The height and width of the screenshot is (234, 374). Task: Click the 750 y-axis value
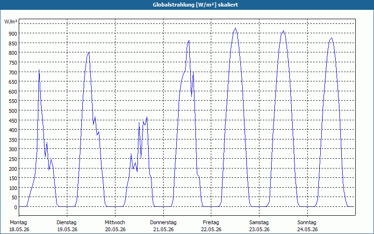pos(13,63)
